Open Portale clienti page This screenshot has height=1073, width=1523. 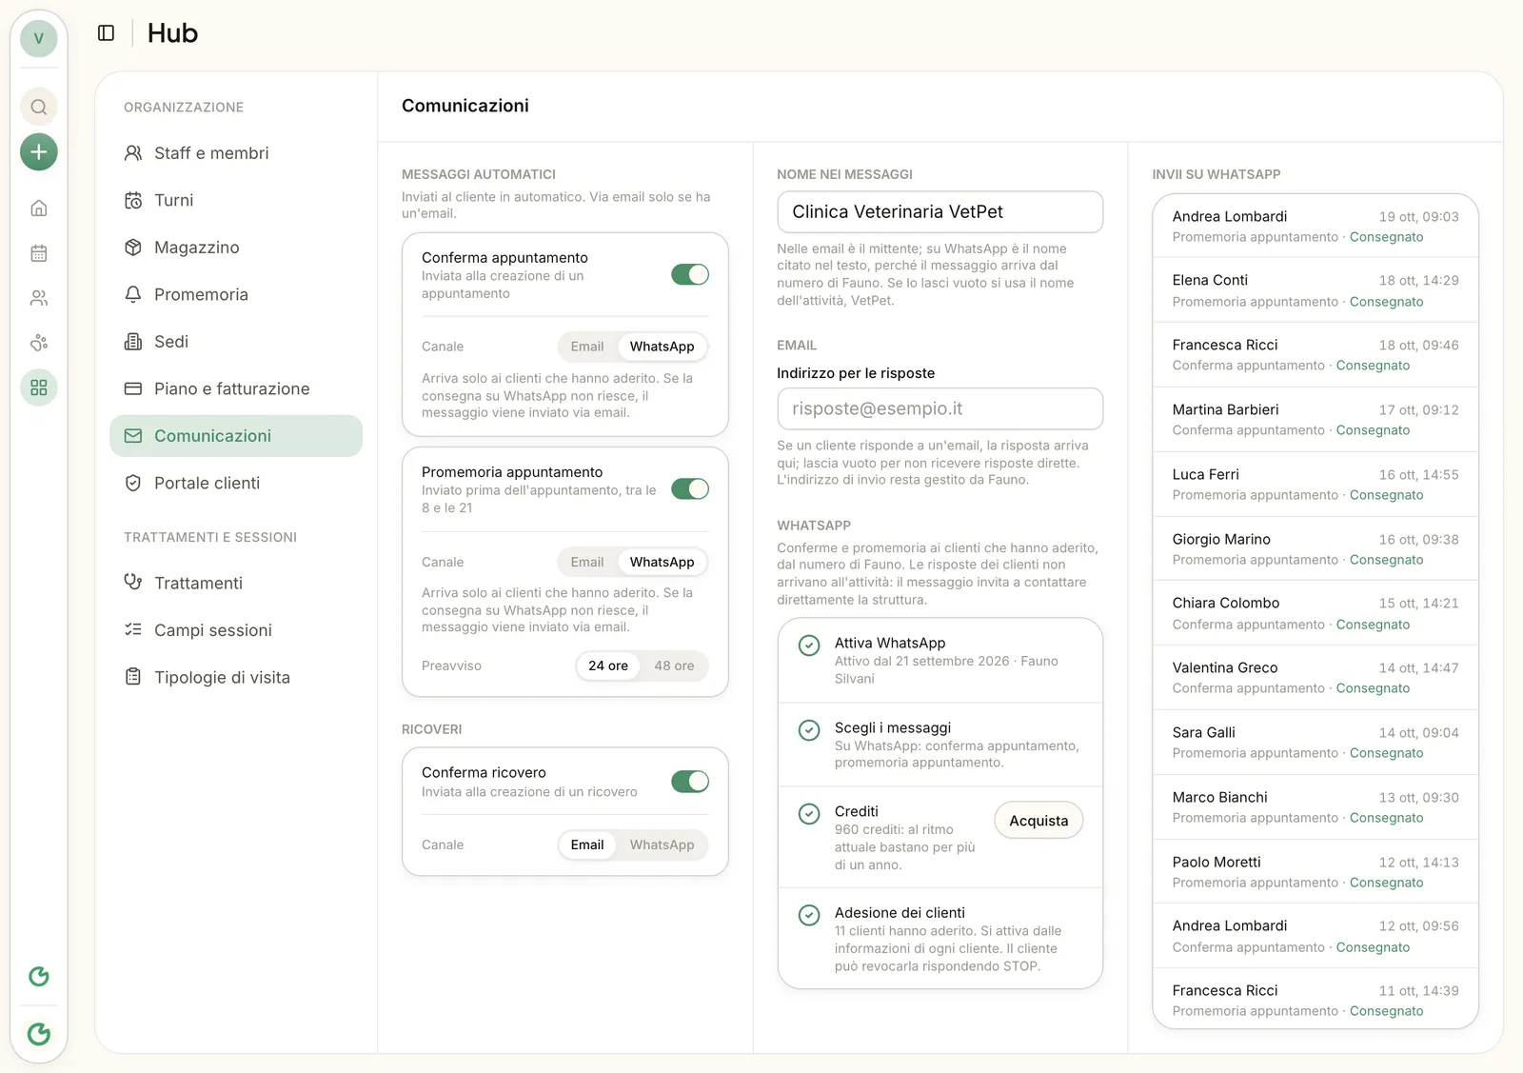(236, 483)
